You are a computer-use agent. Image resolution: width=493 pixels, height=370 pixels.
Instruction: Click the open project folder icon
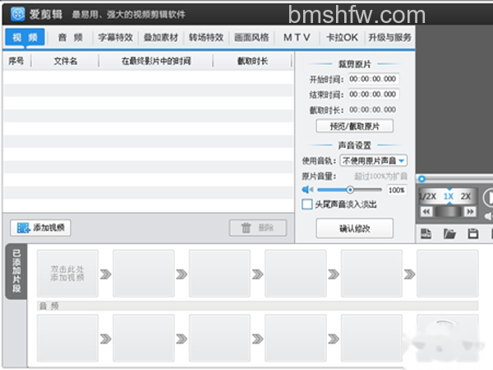tap(449, 234)
